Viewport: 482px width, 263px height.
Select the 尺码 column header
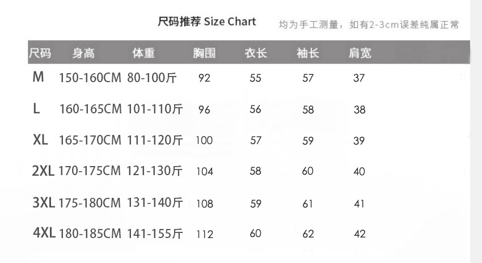[40, 53]
